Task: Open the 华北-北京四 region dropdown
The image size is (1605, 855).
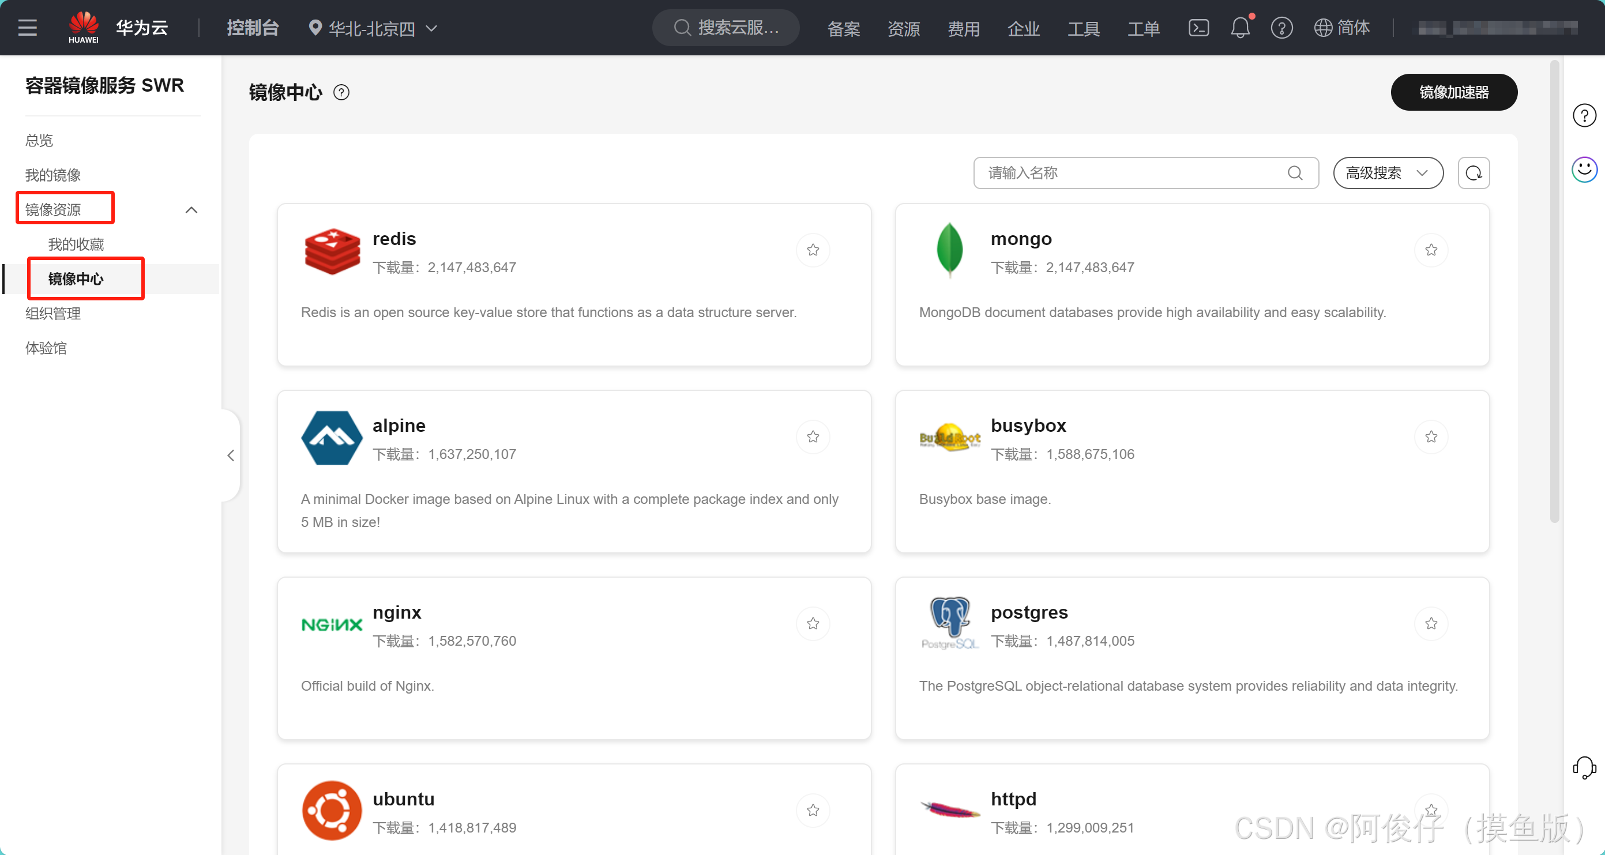Action: tap(373, 28)
